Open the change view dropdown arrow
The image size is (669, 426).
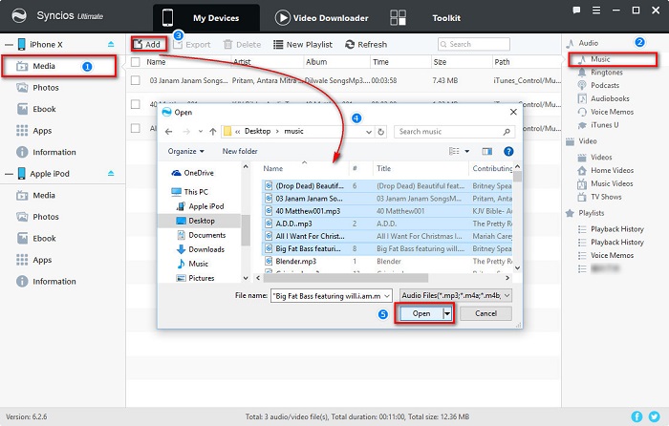tap(467, 151)
